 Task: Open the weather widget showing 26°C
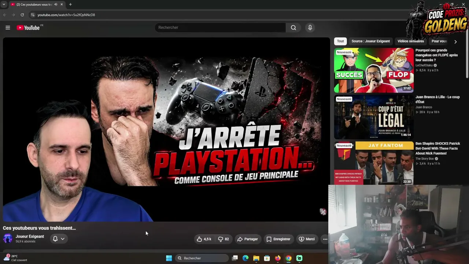click(15, 258)
